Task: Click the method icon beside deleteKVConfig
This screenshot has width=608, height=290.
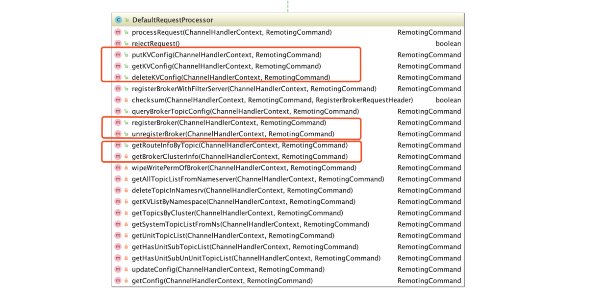Action: pyautogui.click(x=118, y=77)
